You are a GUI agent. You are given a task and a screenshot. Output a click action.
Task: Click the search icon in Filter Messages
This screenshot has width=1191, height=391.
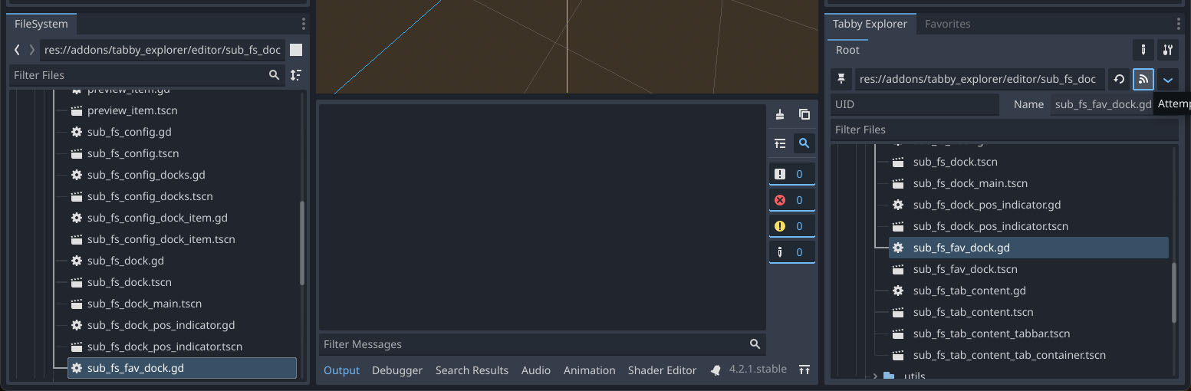(755, 344)
